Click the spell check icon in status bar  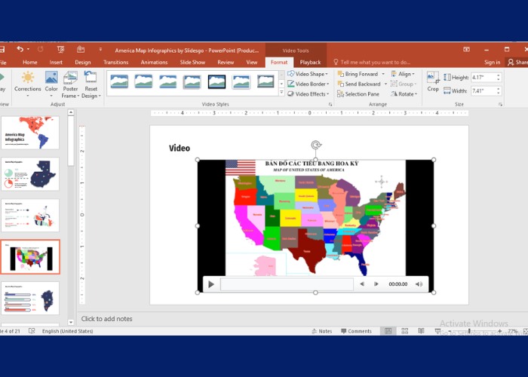(32, 331)
